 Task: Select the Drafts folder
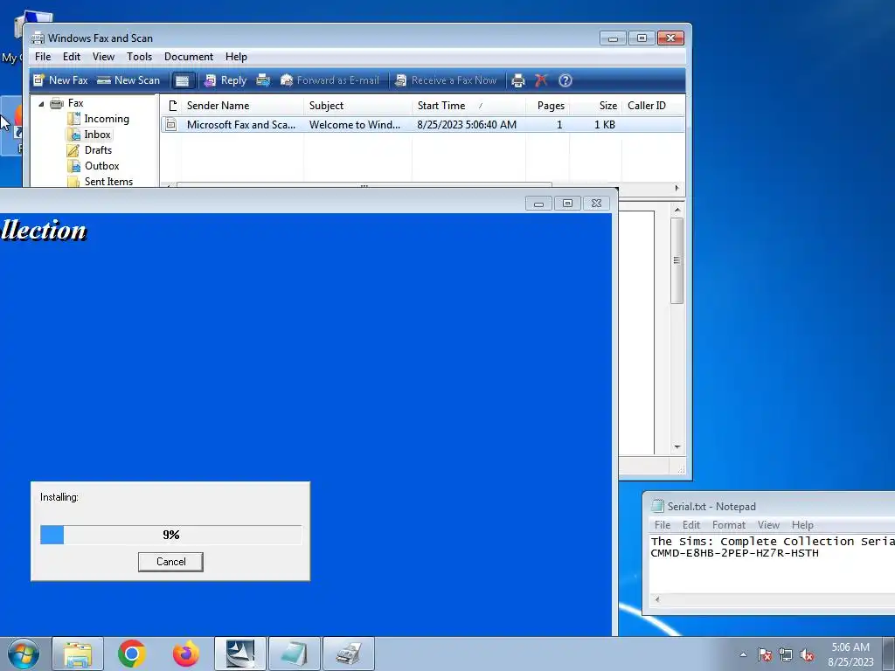(98, 150)
